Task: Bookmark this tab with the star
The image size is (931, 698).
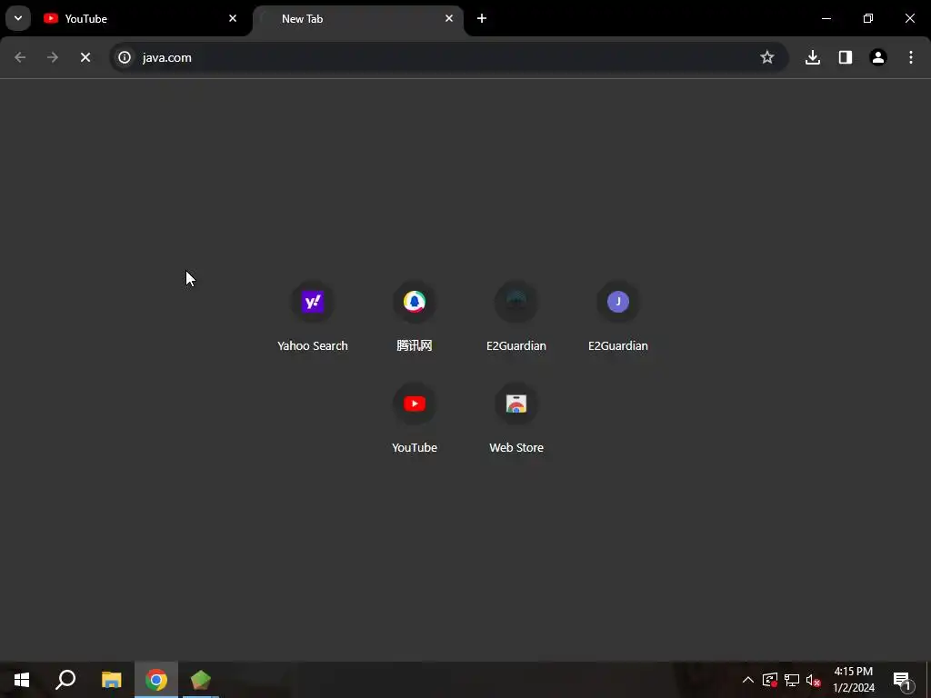Action: tap(767, 57)
